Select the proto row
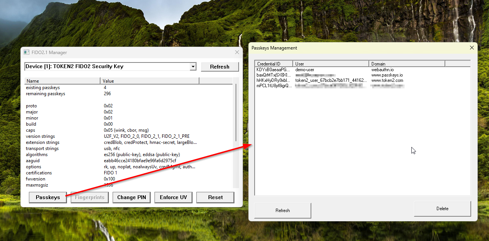 click(129, 106)
